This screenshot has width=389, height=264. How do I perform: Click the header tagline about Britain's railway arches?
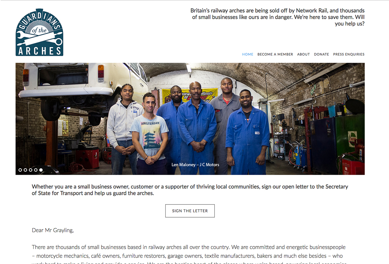[x=277, y=17]
